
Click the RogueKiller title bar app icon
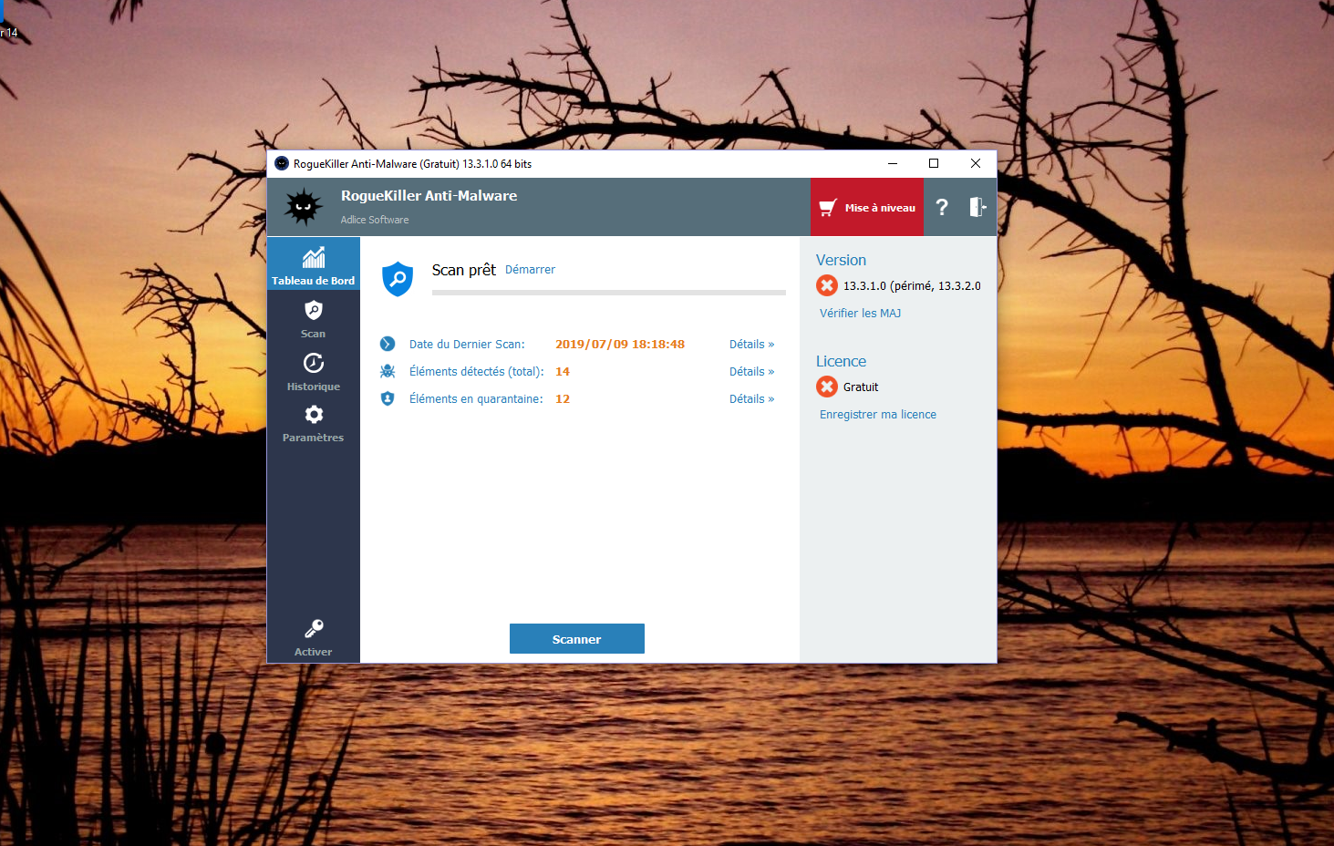tap(282, 163)
